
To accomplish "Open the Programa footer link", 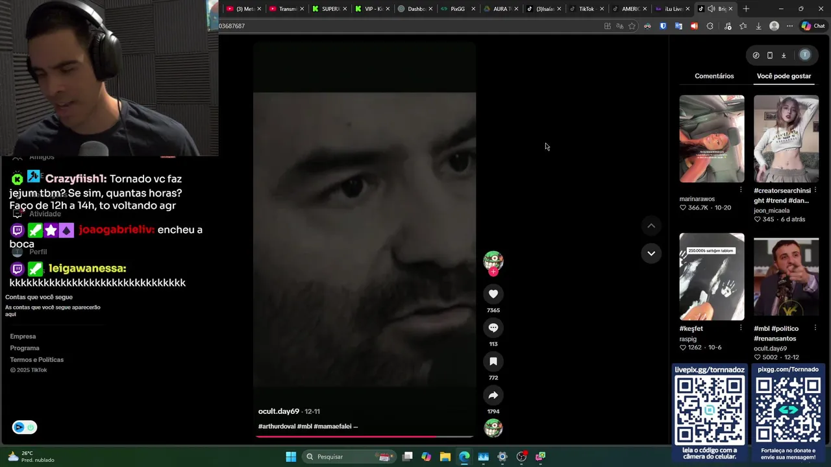I will click(x=25, y=348).
